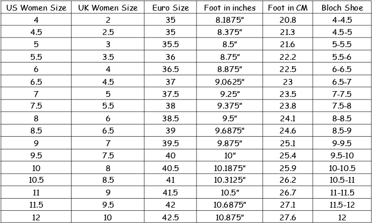The width and height of the screenshot is (372, 223).
Task: Select Bloch Shoe size 5.5-6 cell
Action: (x=342, y=57)
